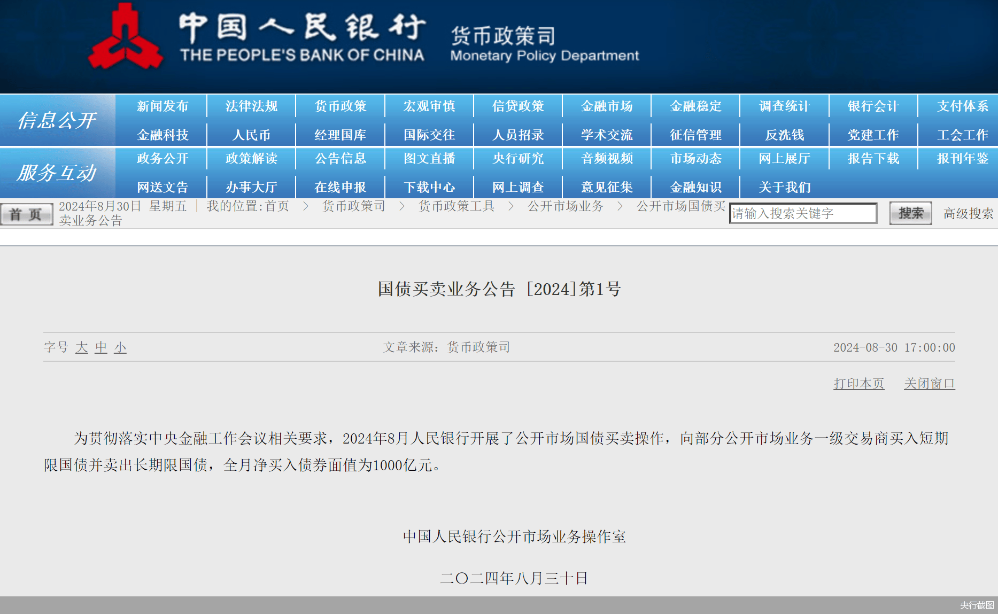Open 宏观审慎 menu item

pos(429,106)
